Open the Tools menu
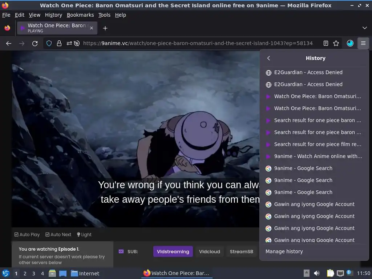The width and height of the screenshot is (372, 279). coord(104,15)
